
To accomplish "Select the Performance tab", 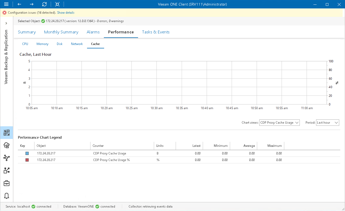I will point(121,32).
